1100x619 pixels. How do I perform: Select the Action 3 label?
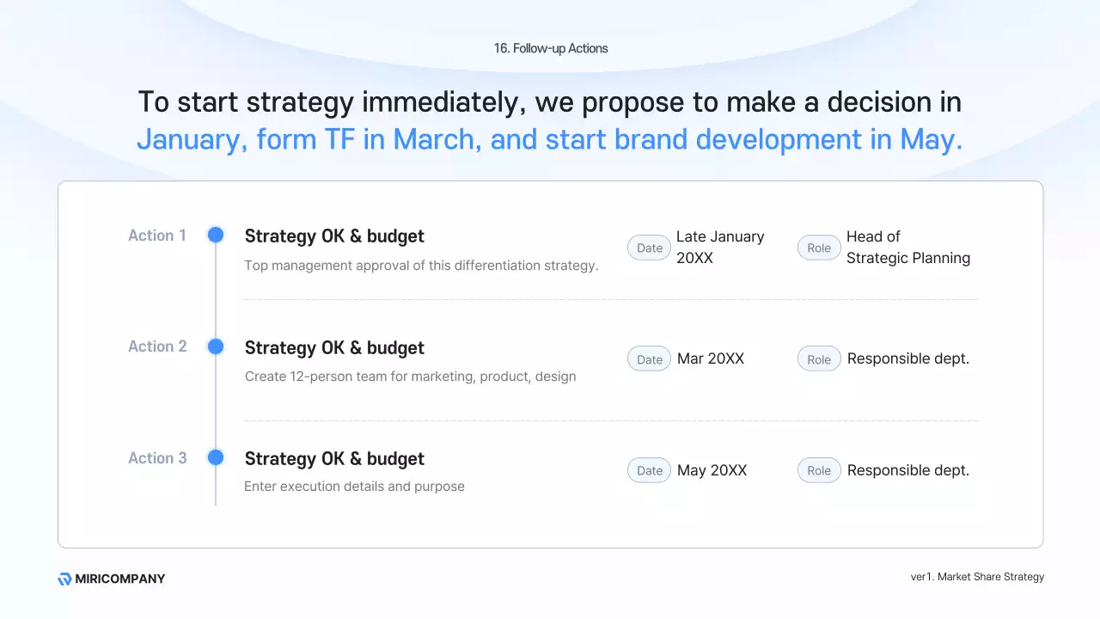point(157,458)
